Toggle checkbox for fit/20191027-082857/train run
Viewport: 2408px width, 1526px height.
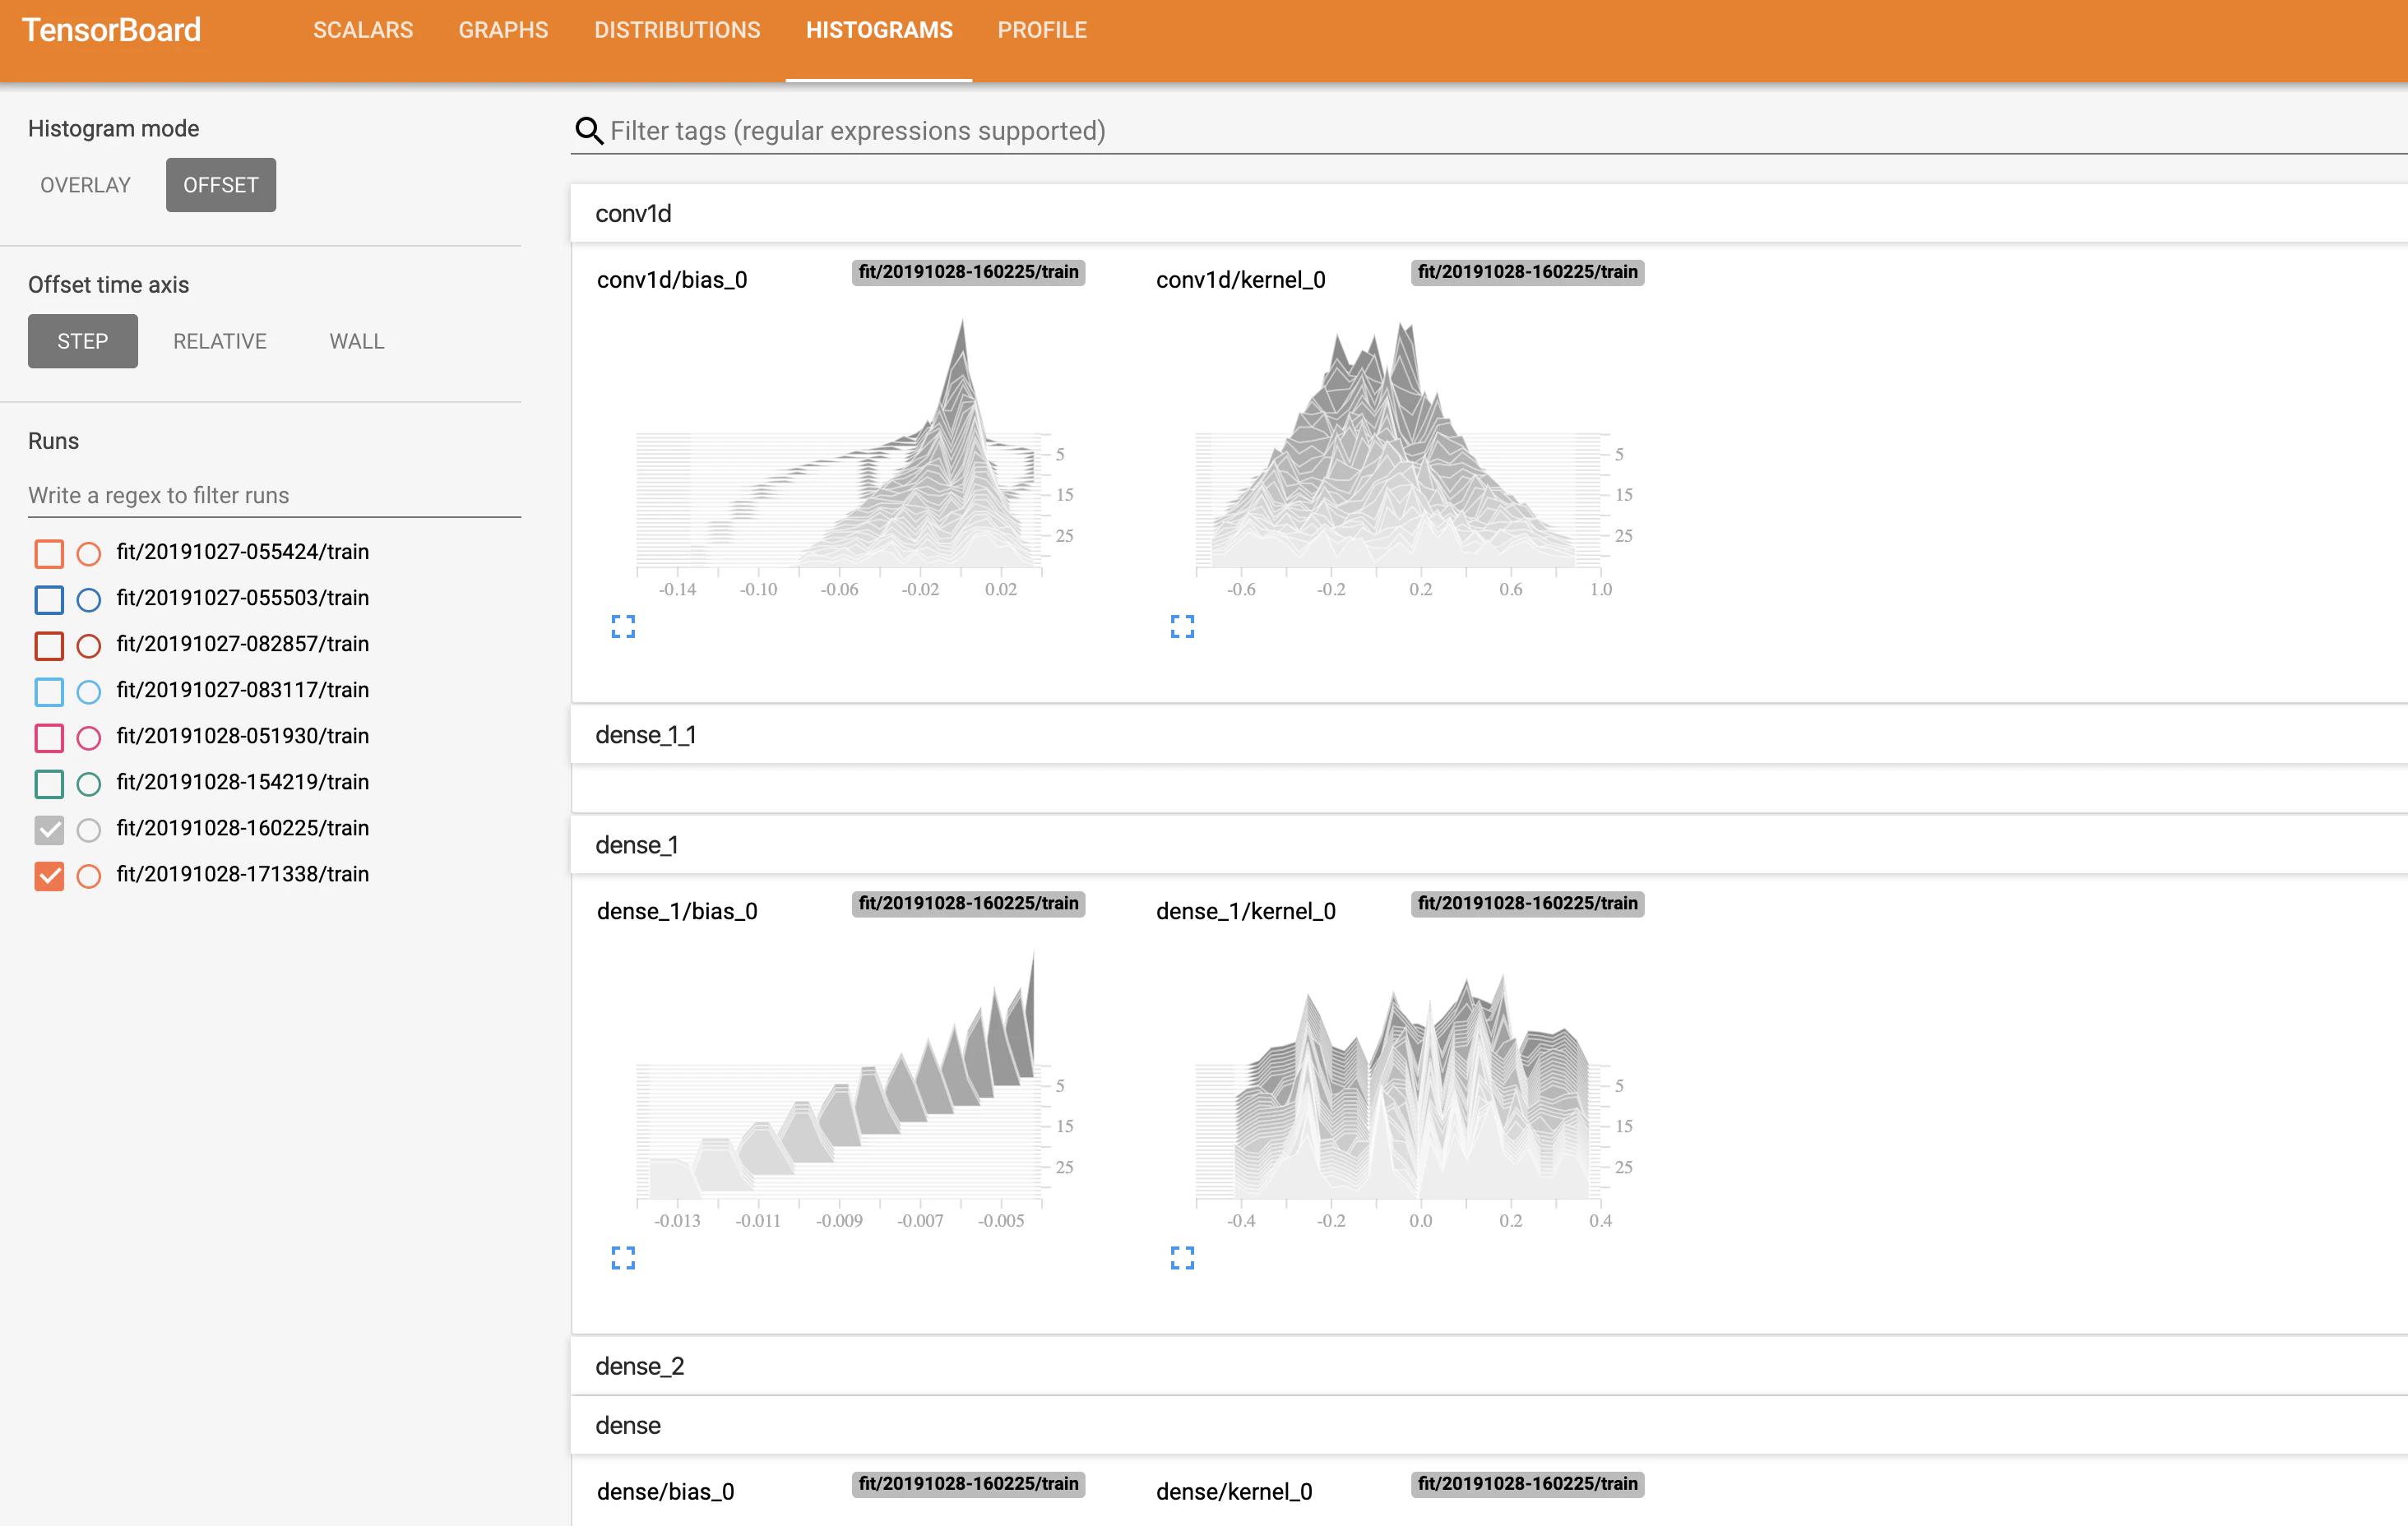click(49, 645)
